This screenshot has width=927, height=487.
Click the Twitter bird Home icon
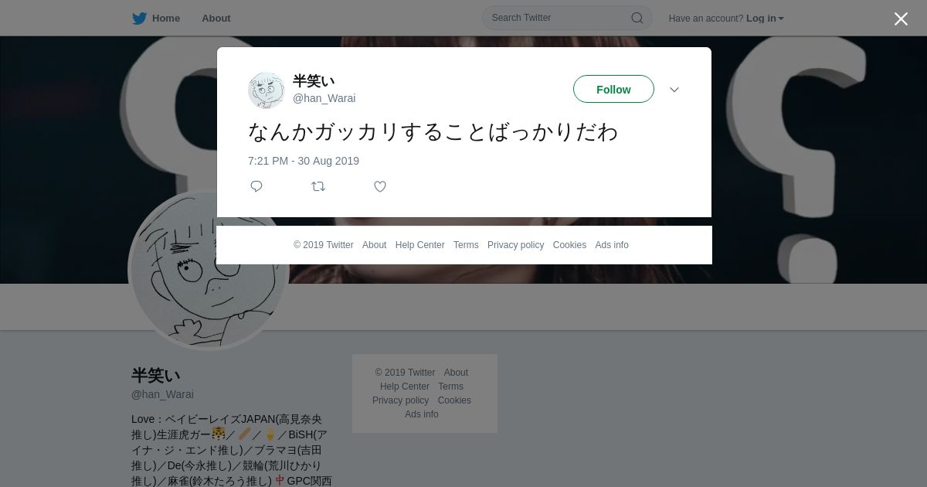coord(139,18)
